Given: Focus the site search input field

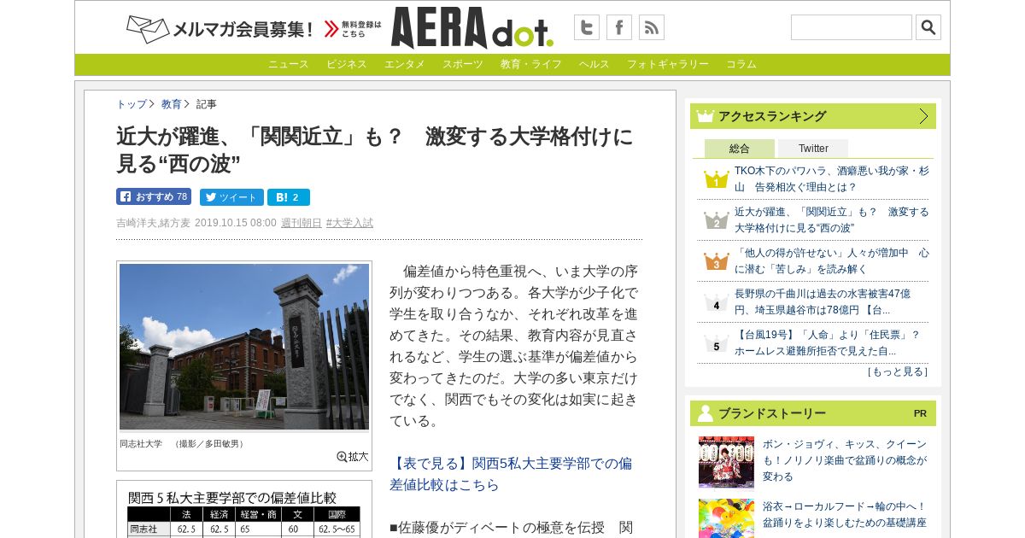Looking at the screenshot, I should pos(852,27).
